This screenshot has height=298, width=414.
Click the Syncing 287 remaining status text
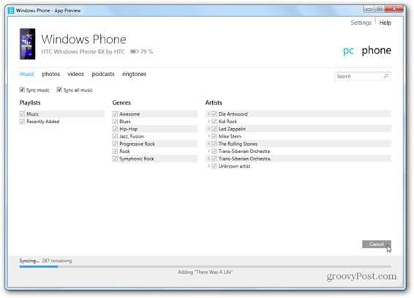coord(45,261)
